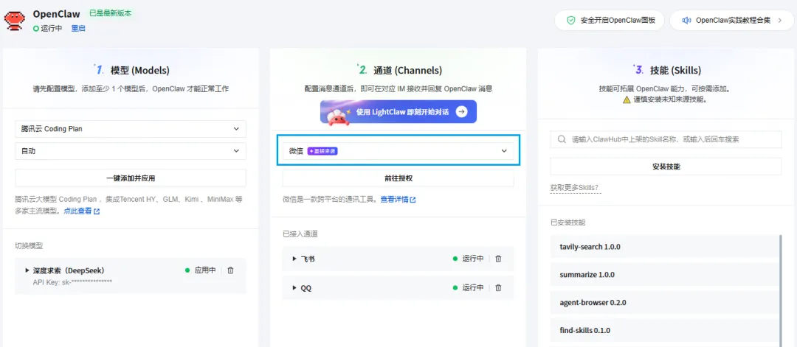Select find-skills 0.1.0 skill
The width and height of the screenshot is (797, 347).
pyautogui.click(x=664, y=330)
